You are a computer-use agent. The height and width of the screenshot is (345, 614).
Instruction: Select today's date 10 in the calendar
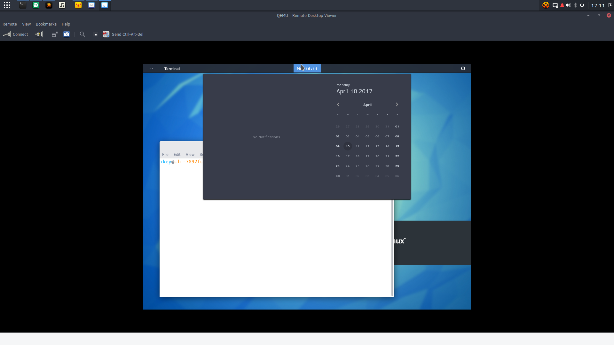pos(348,146)
